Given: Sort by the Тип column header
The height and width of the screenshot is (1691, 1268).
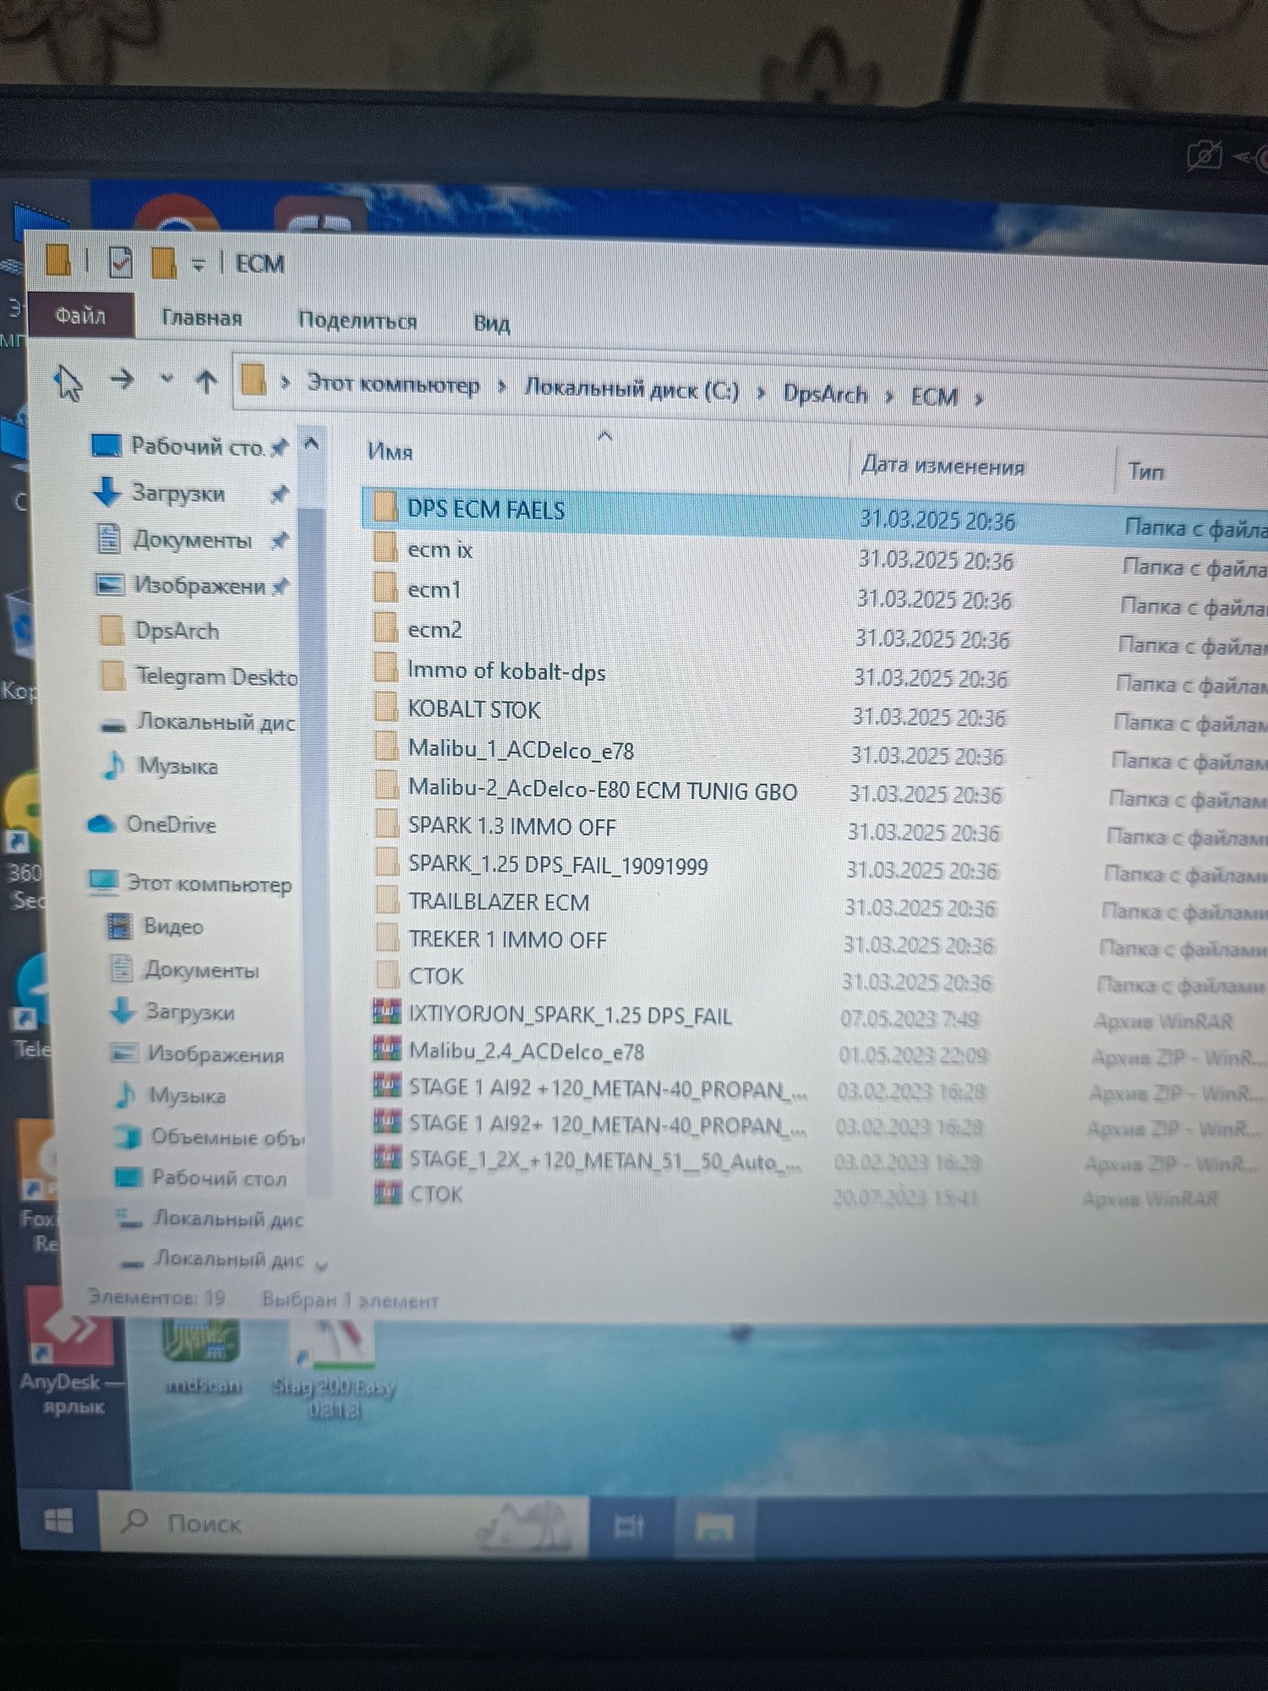Looking at the screenshot, I should coord(1146,471).
